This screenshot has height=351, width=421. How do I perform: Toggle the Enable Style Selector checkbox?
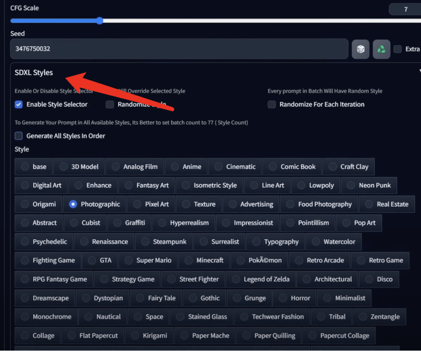pos(19,104)
